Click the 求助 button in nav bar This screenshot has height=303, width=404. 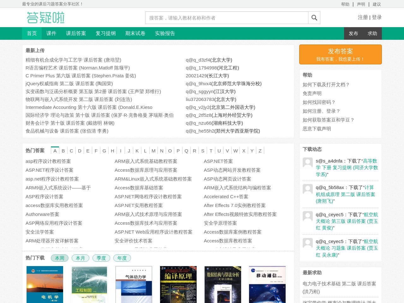[372, 33]
